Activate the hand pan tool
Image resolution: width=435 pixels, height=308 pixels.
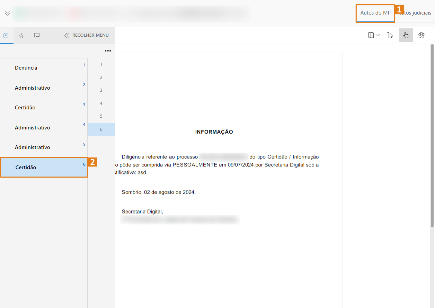[x=406, y=35]
